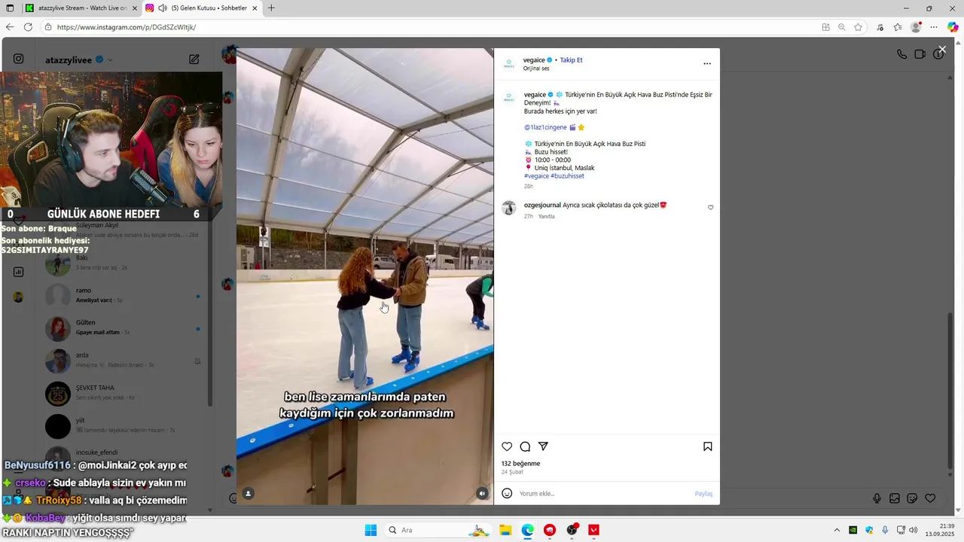Search in the Windows taskbar Ara box
This screenshot has height=542, width=964.
coord(438,530)
